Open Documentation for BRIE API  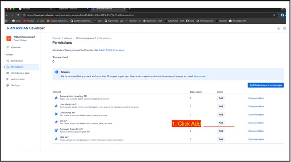256,139
